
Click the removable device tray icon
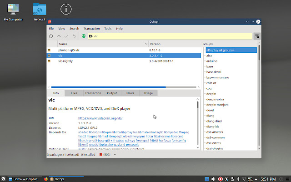tap(232, 179)
